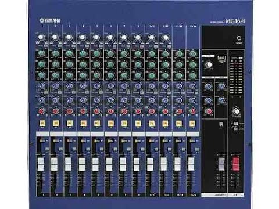This screenshot has width=279, height=209.
Task: Click the white fader on channel 4
Action: click(82, 164)
